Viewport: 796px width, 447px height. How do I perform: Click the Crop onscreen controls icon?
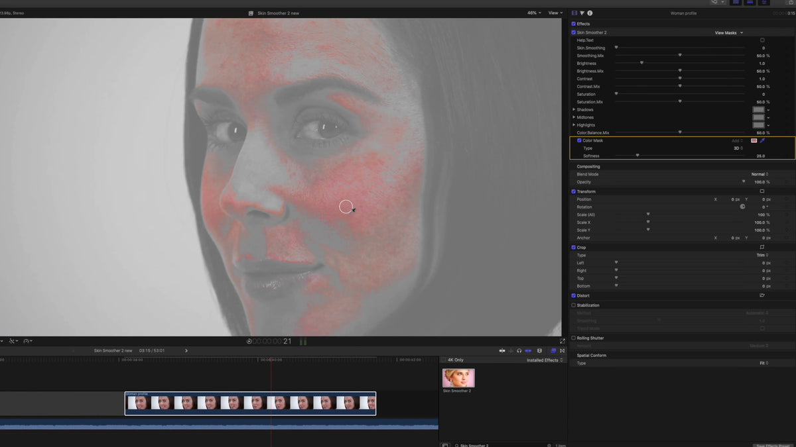762,247
